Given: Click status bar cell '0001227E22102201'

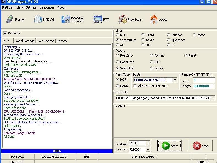Looking at the screenshot, I should [54, 157].
